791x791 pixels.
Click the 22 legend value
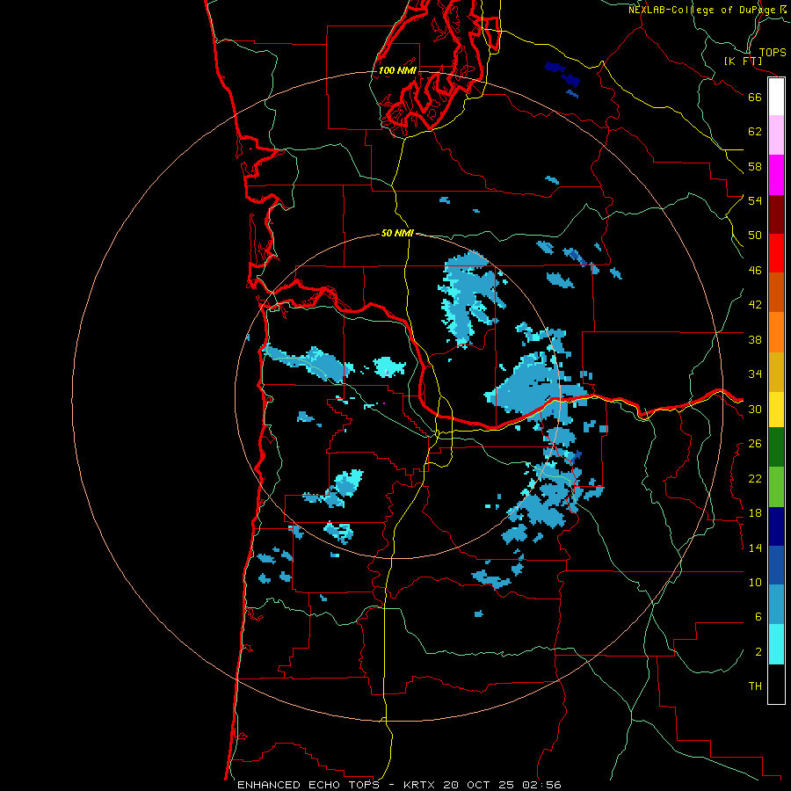755,478
